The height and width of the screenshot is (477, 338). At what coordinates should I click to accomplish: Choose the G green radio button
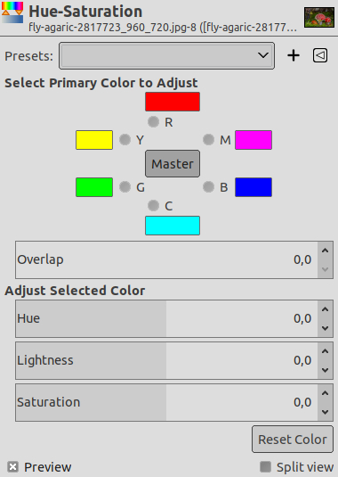click(125, 186)
